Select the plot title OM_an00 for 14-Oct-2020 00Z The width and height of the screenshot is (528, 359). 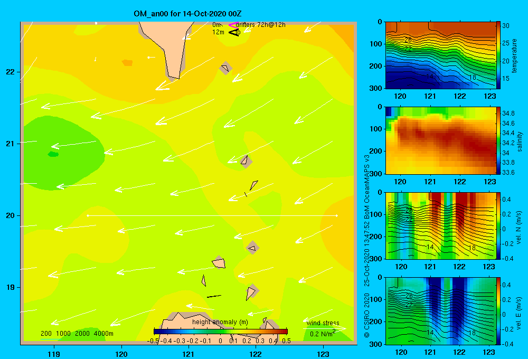click(x=187, y=14)
